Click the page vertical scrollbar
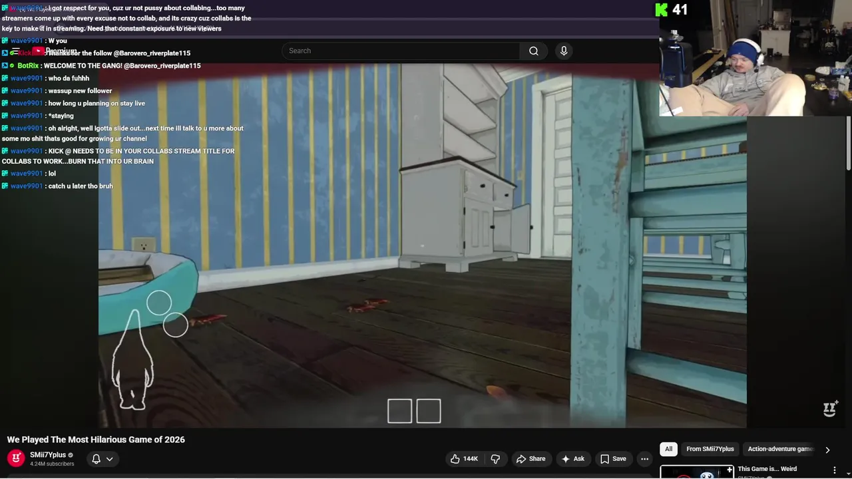The width and height of the screenshot is (852, 479). point(849,143)
